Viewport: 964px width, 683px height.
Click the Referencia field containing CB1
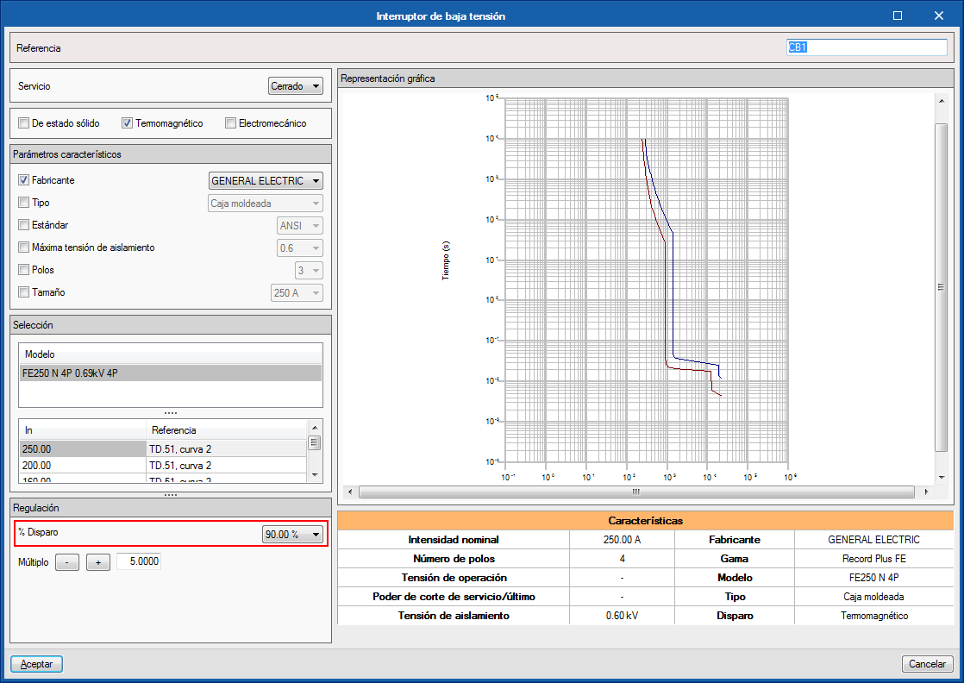867,47
